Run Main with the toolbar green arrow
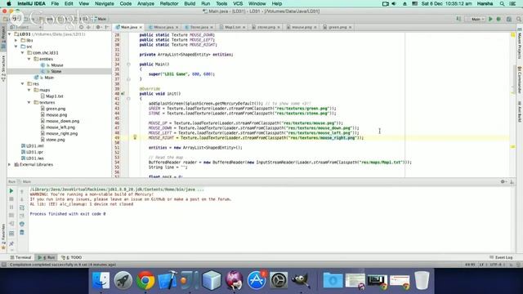The height and width of the screenshot is (294, 523). [490, 19]
